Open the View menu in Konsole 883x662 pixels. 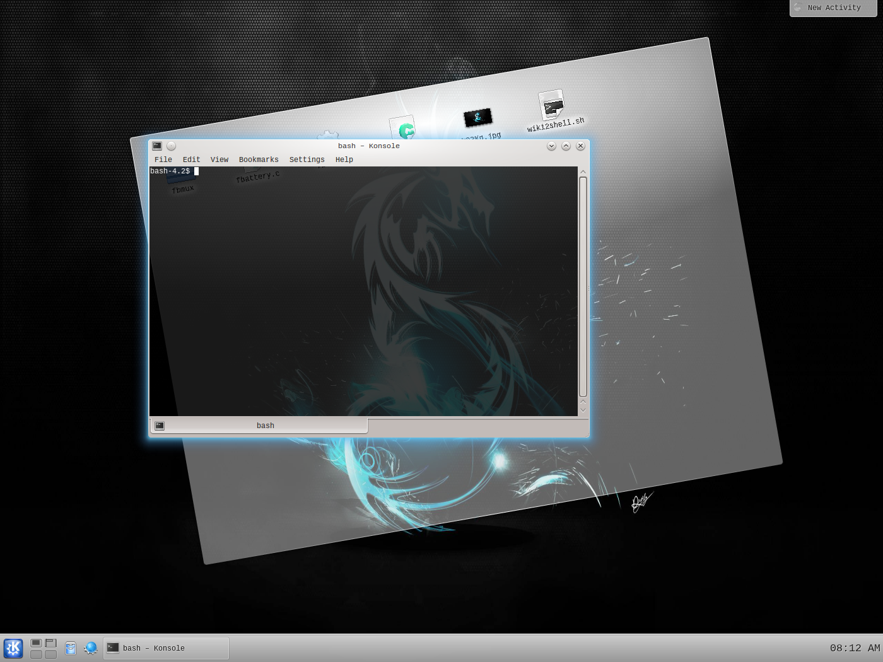219,160
